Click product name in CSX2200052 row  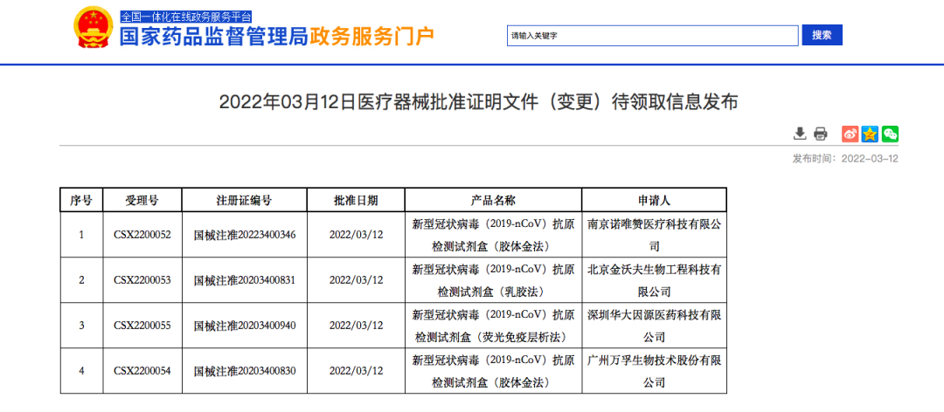pyautogui.click(x=493, y=235)
